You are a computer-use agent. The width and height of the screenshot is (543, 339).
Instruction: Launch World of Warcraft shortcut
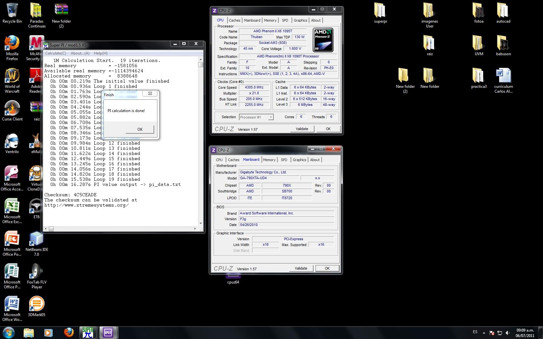[x=12, y=80]
